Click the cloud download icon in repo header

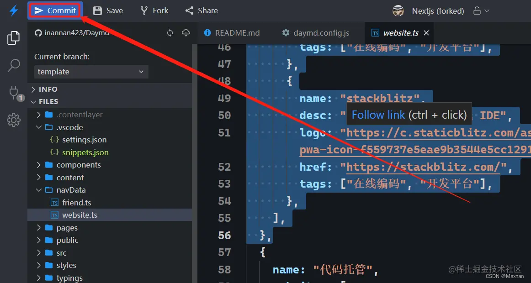point(186,33)
